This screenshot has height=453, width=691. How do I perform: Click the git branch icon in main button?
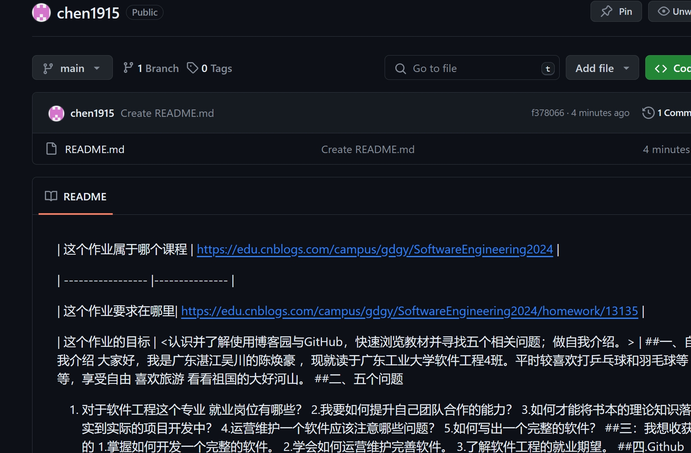(48, 68)
